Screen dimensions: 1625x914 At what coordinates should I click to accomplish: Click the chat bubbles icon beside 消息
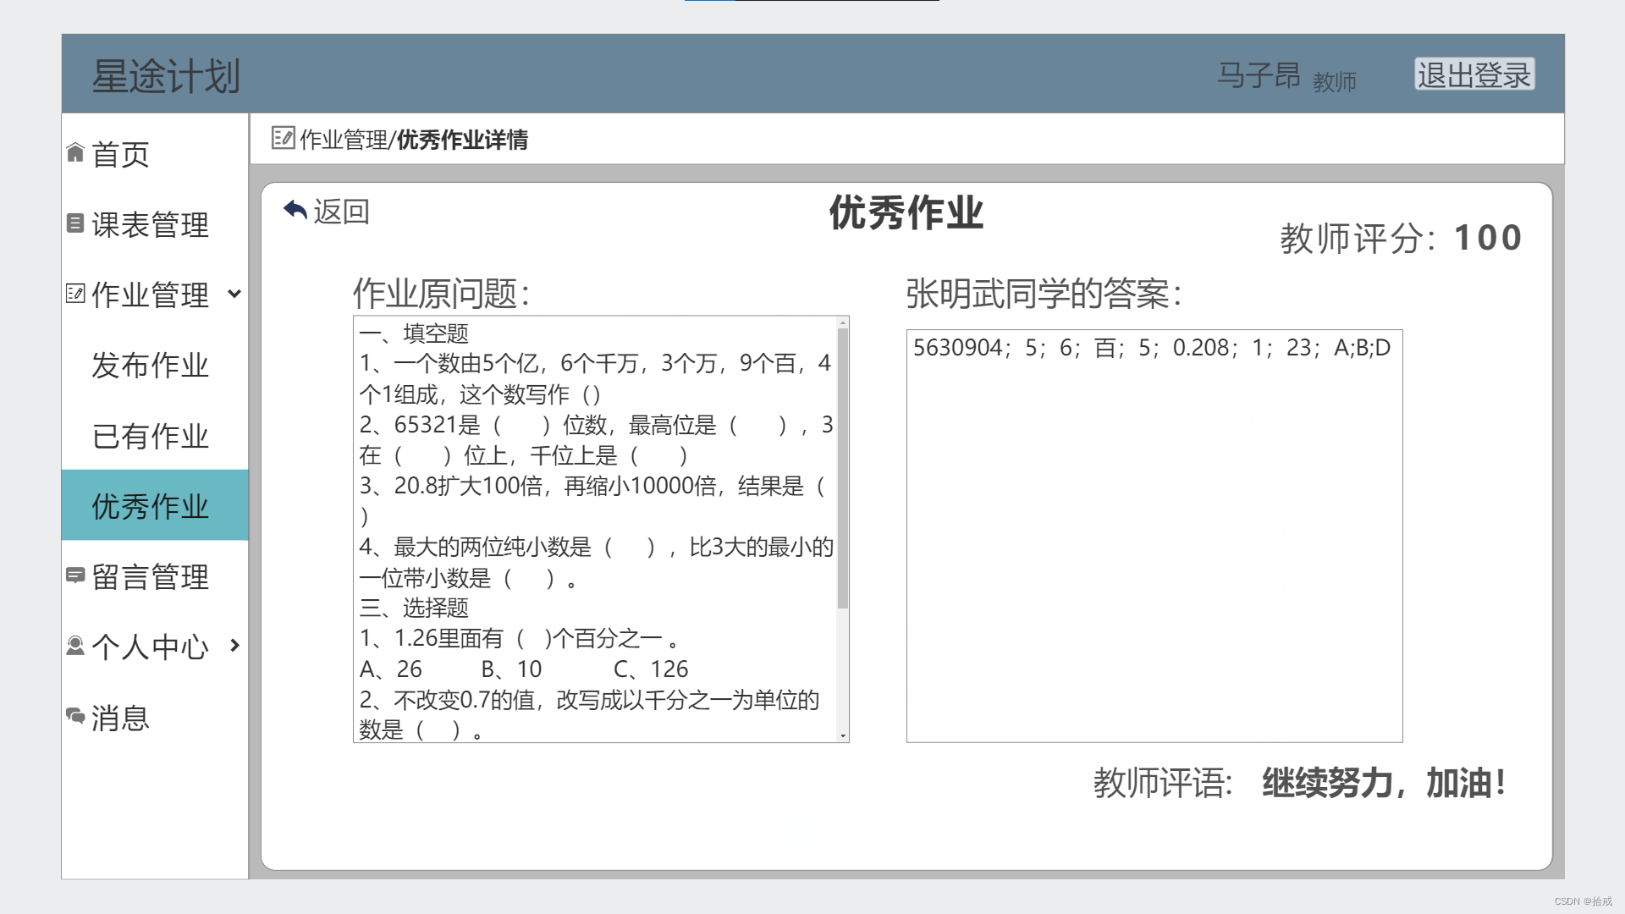tap(75, 716)
